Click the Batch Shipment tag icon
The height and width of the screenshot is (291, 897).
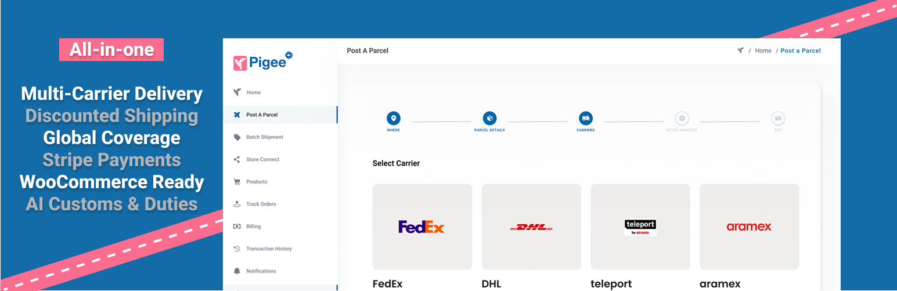(x=237, y=137)
